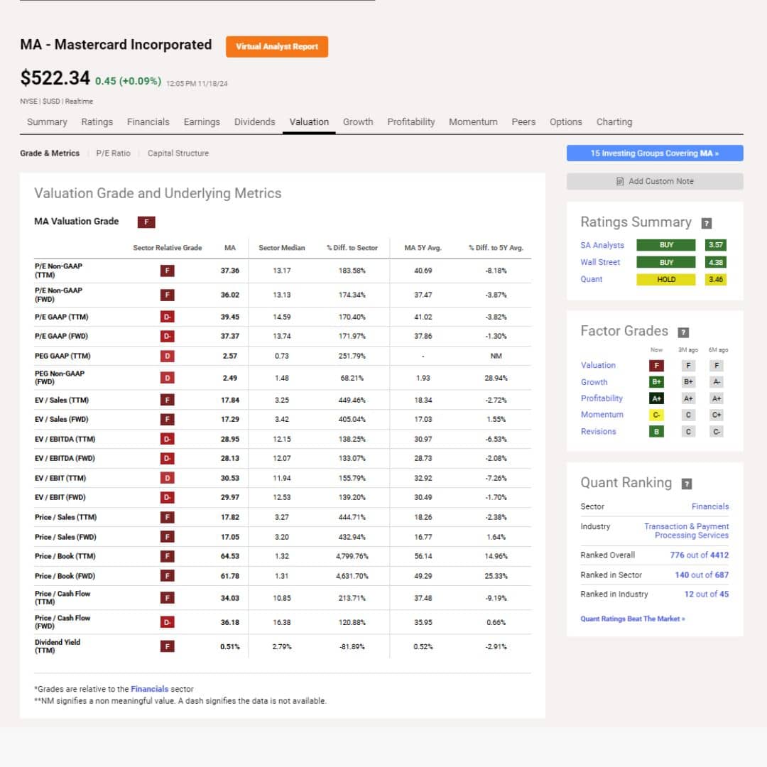The image size is (767, 767).
Task: Click the D grade badge for PEG GAAP (TTM)
Action: (x=168, y=356)
